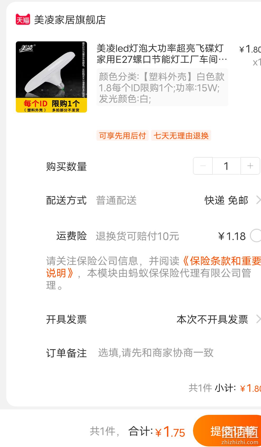Open the LED bulb product thumbnail

point(51,77)
